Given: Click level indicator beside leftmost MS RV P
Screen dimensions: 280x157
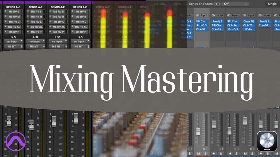Looking at the screenshot, I should pyautogui.click(x=22, y=32).
